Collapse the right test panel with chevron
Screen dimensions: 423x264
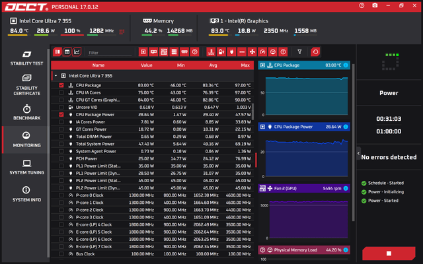click(358, 153)
